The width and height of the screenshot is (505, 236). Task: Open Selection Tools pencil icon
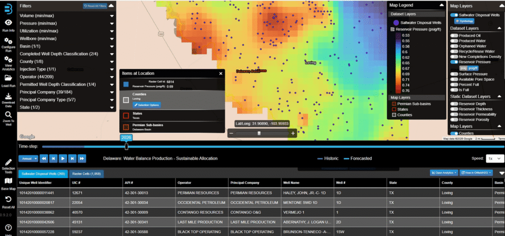coord(8,163)
